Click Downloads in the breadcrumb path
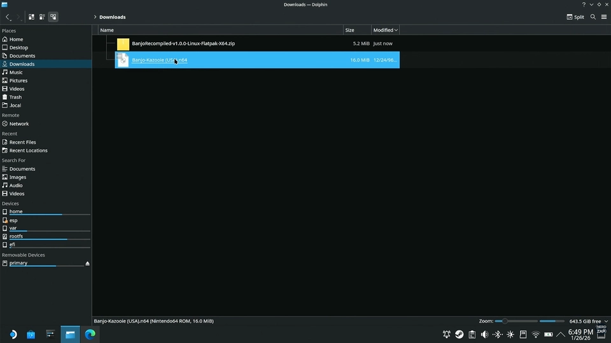 click(112, 17)
